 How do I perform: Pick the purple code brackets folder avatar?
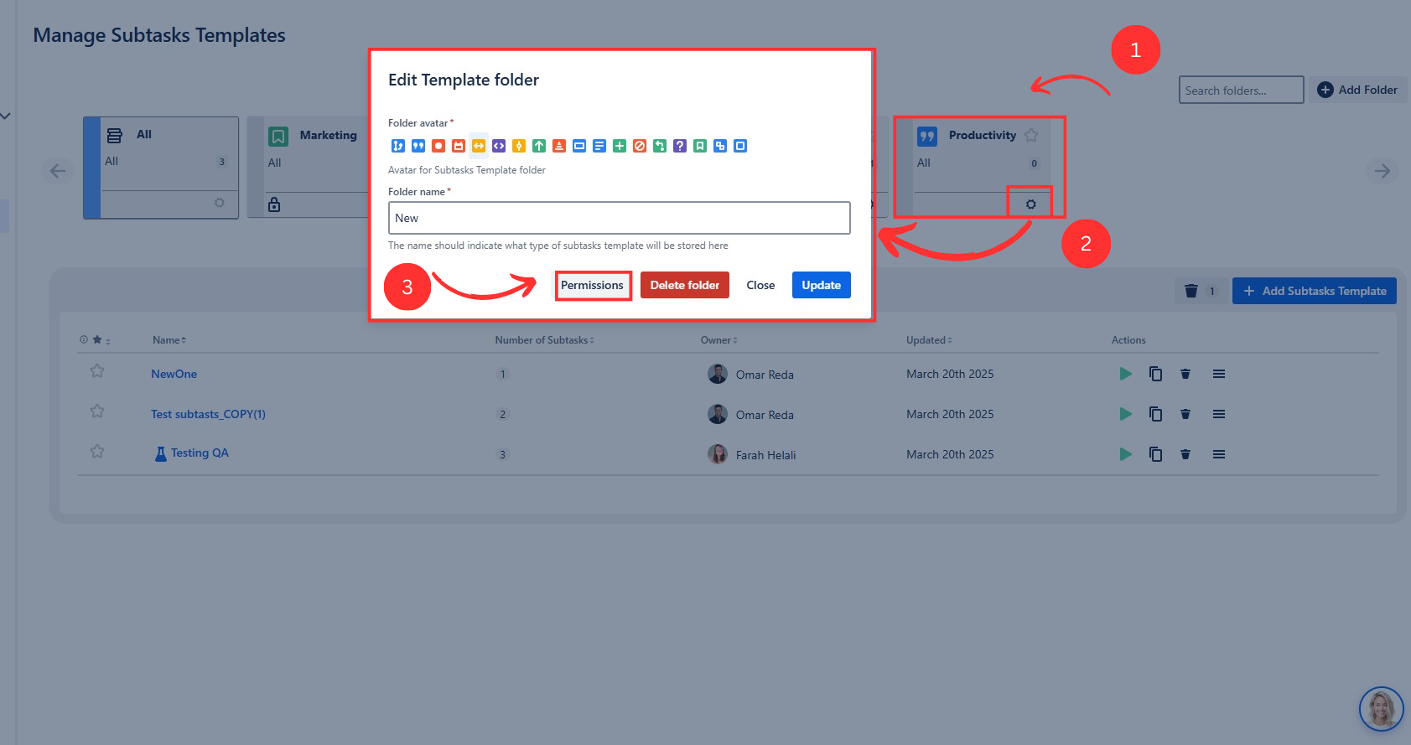(499, 146)
